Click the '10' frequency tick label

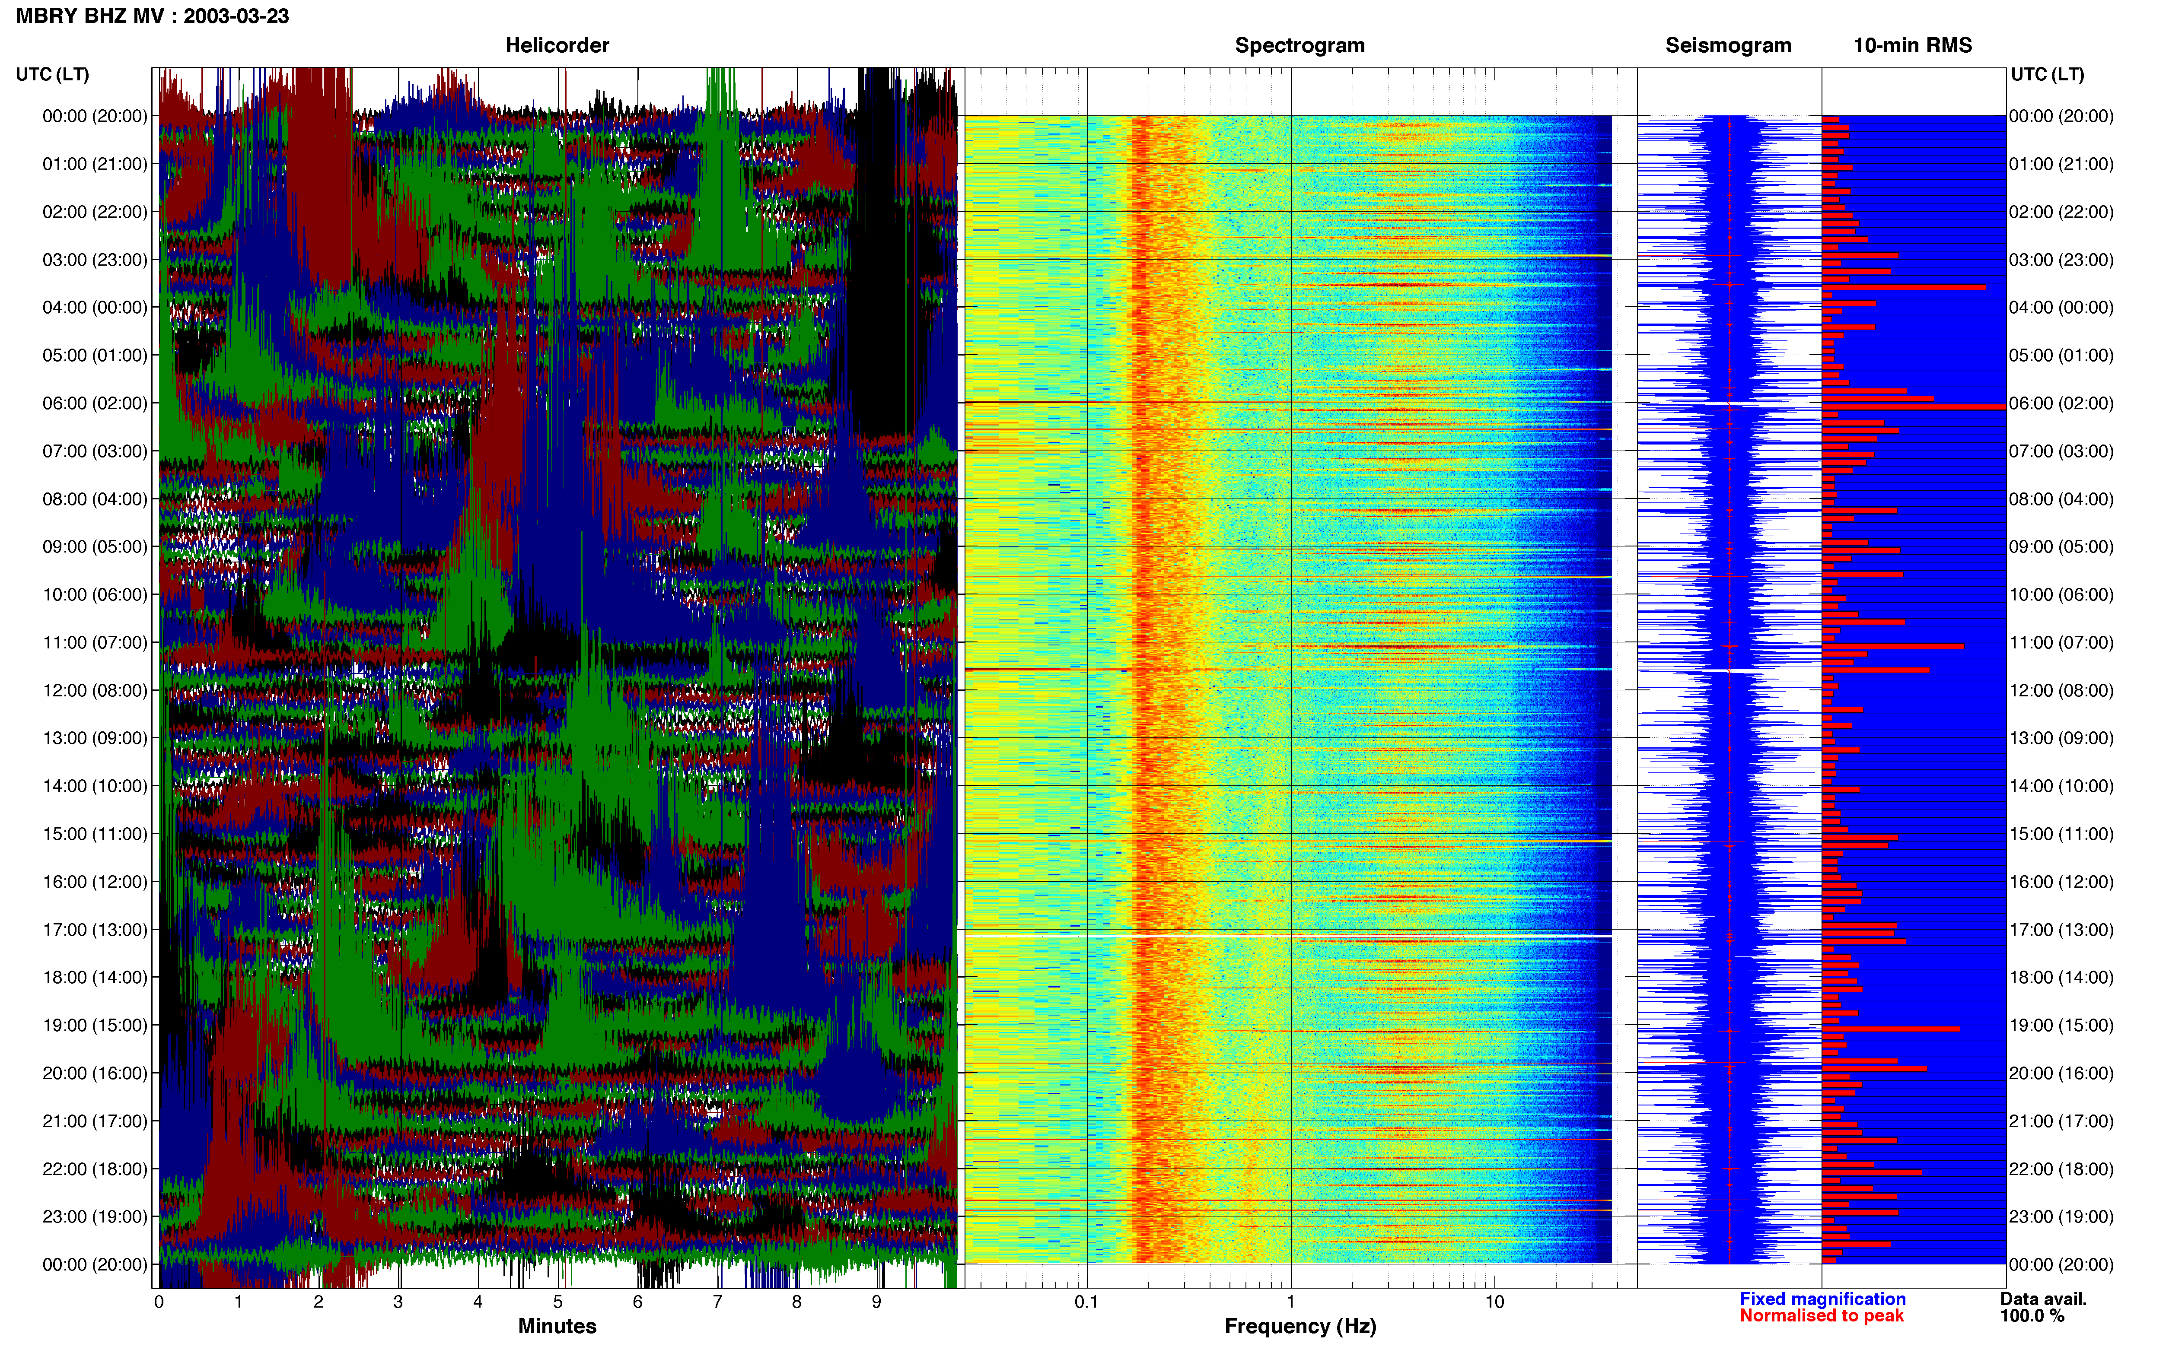click(1494, 1302)
